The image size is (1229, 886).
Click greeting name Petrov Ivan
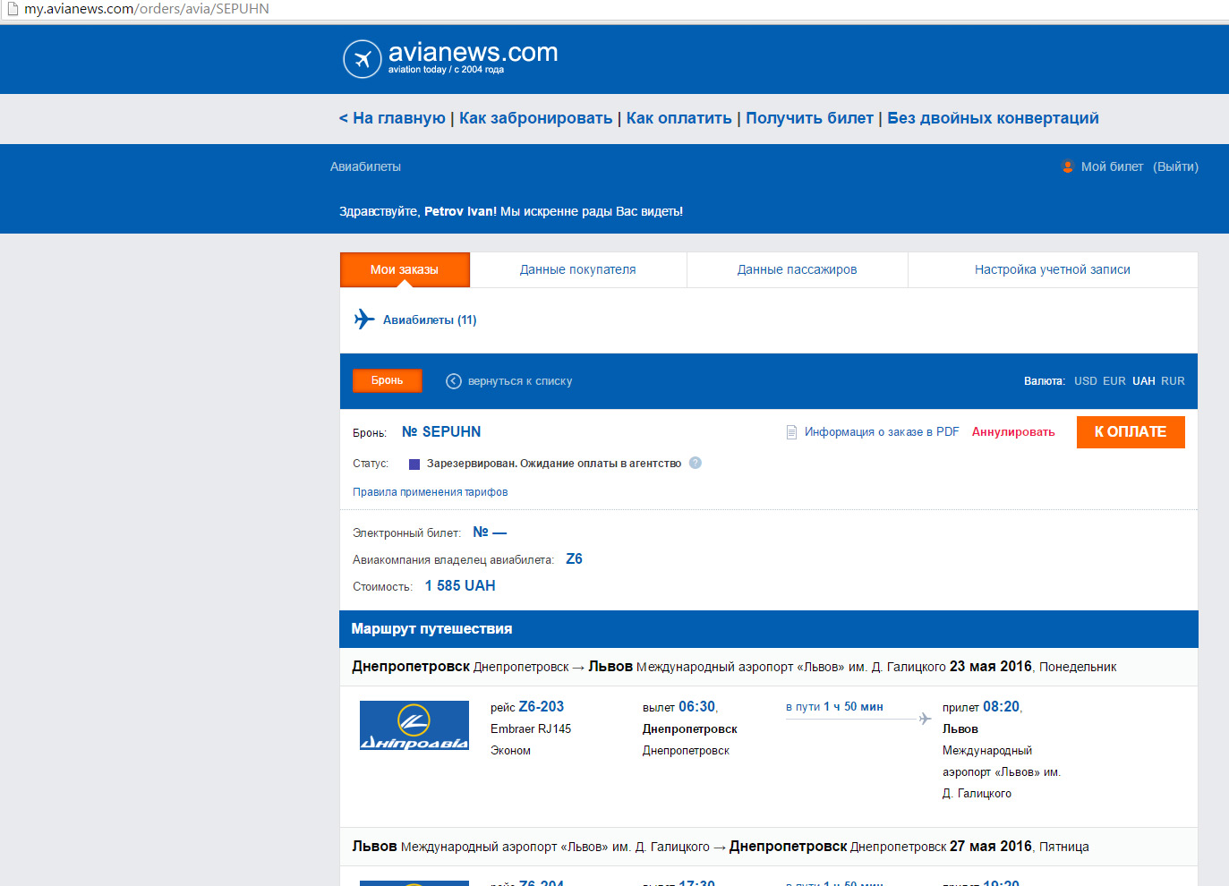coord(459,211)
